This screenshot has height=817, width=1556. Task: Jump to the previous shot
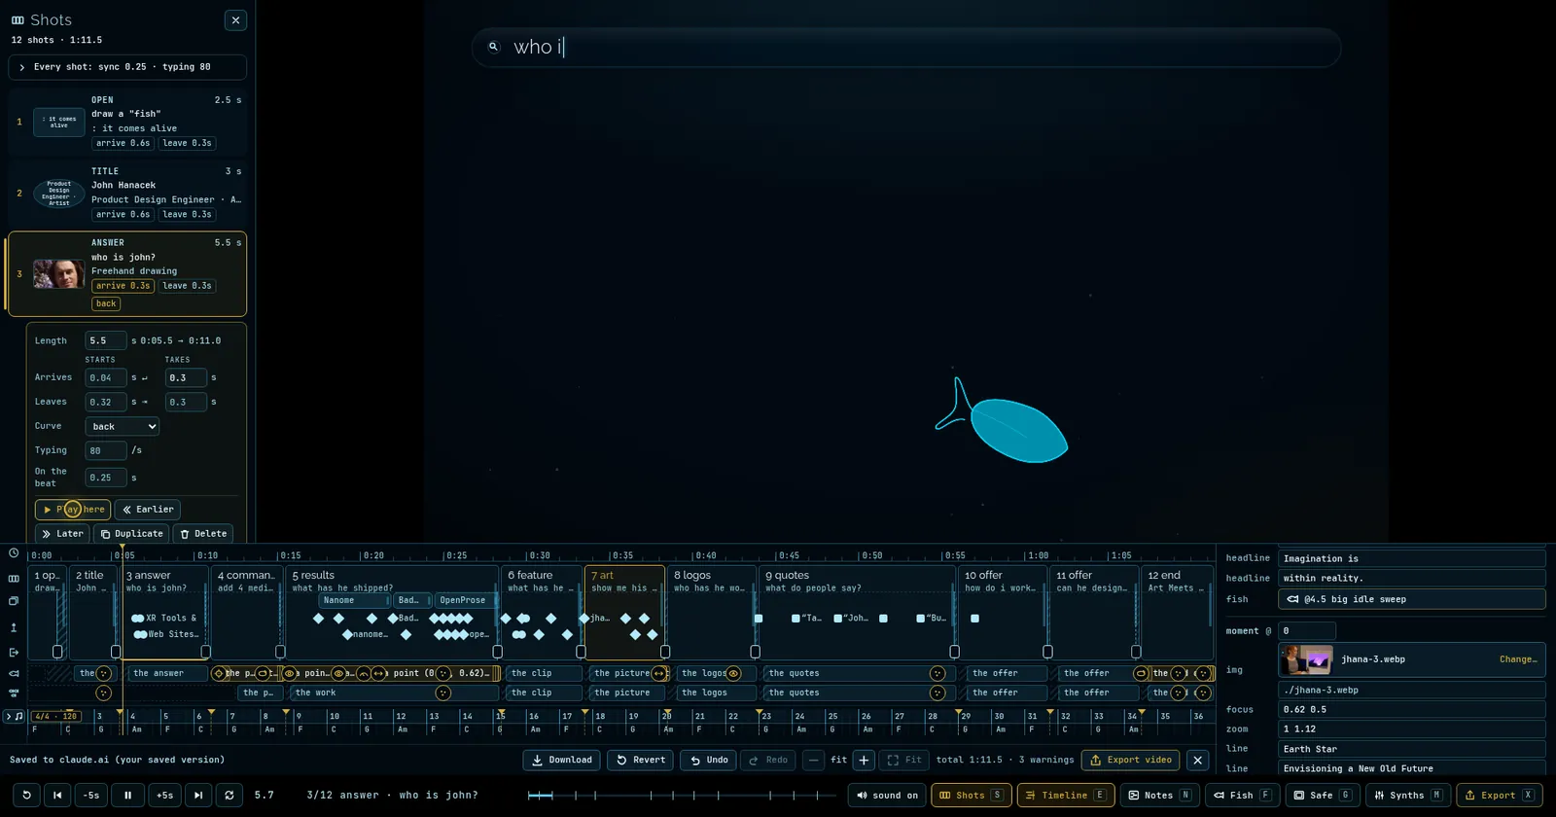coord(57,795)
